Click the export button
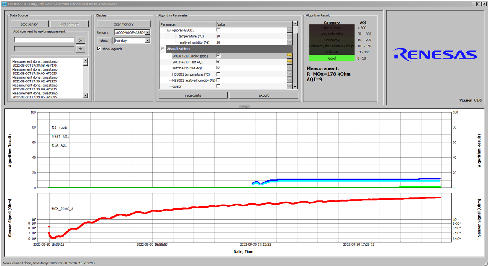Screen dimensions: 488x266 (x=264, y=95)
